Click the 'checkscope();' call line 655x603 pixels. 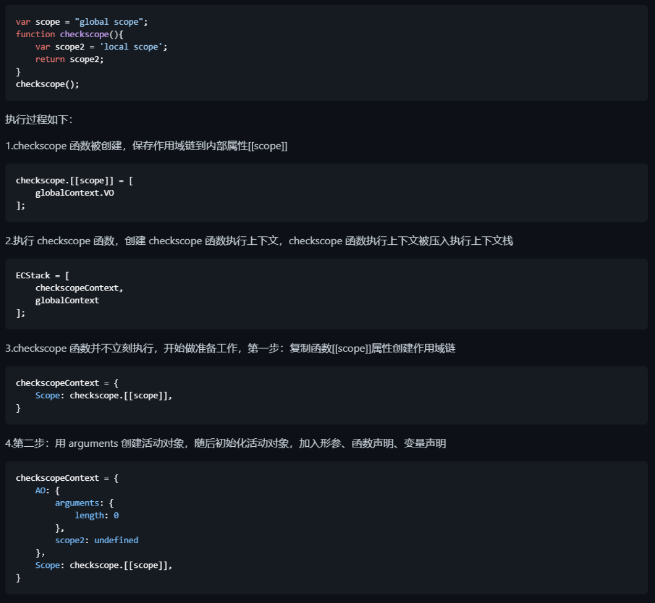pyautogui.click(x=47, y=84)
